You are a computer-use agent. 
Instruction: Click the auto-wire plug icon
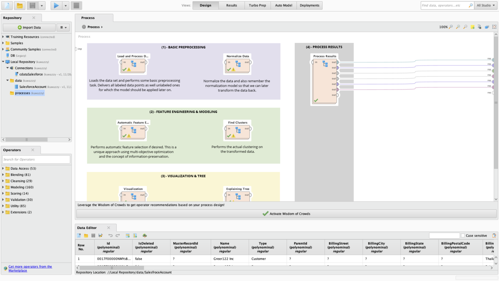pos(479,27)
